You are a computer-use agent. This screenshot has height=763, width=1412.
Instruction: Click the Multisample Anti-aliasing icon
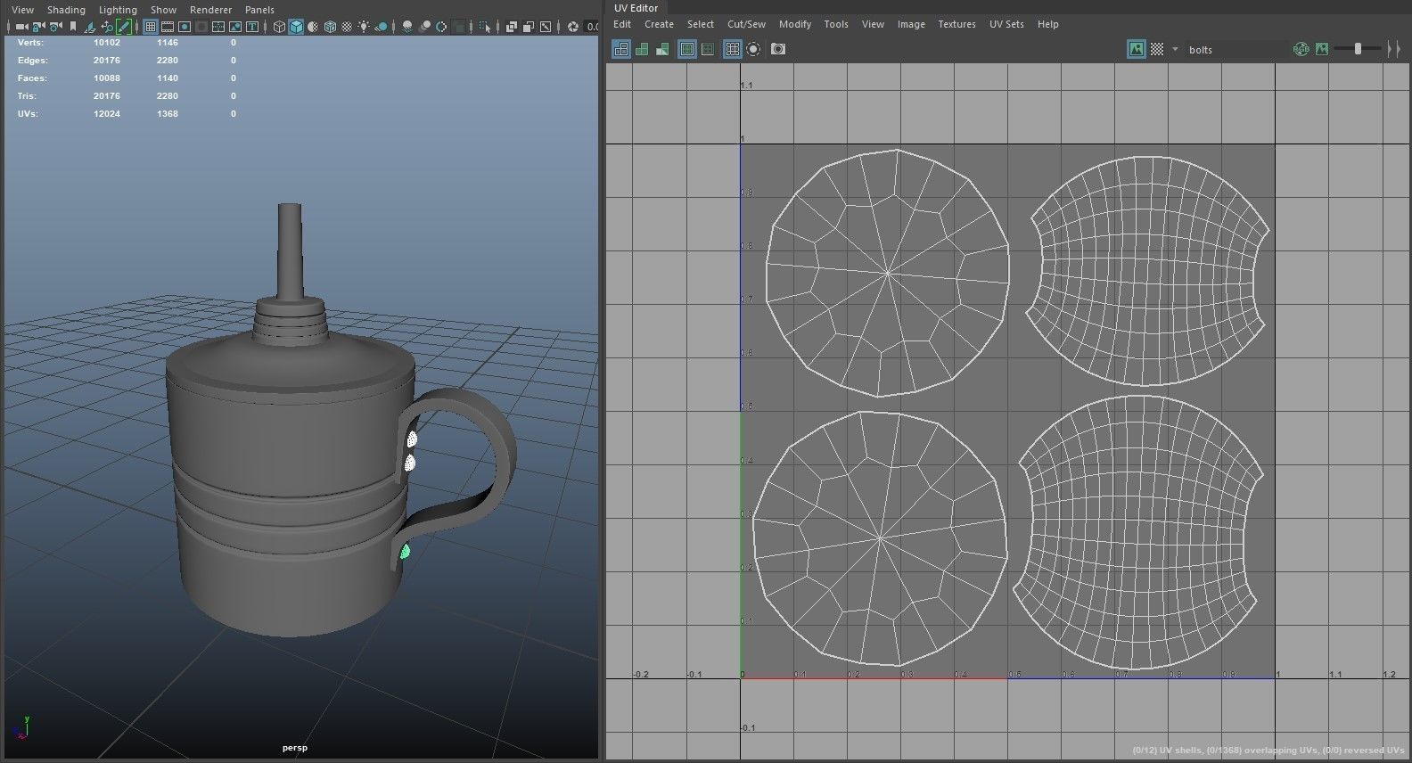(441, 27)
